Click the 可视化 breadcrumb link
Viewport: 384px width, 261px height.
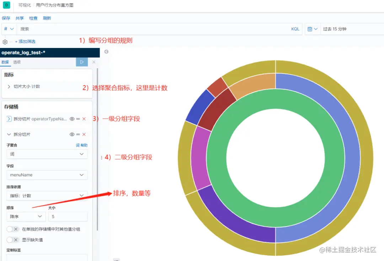(25, 5)
